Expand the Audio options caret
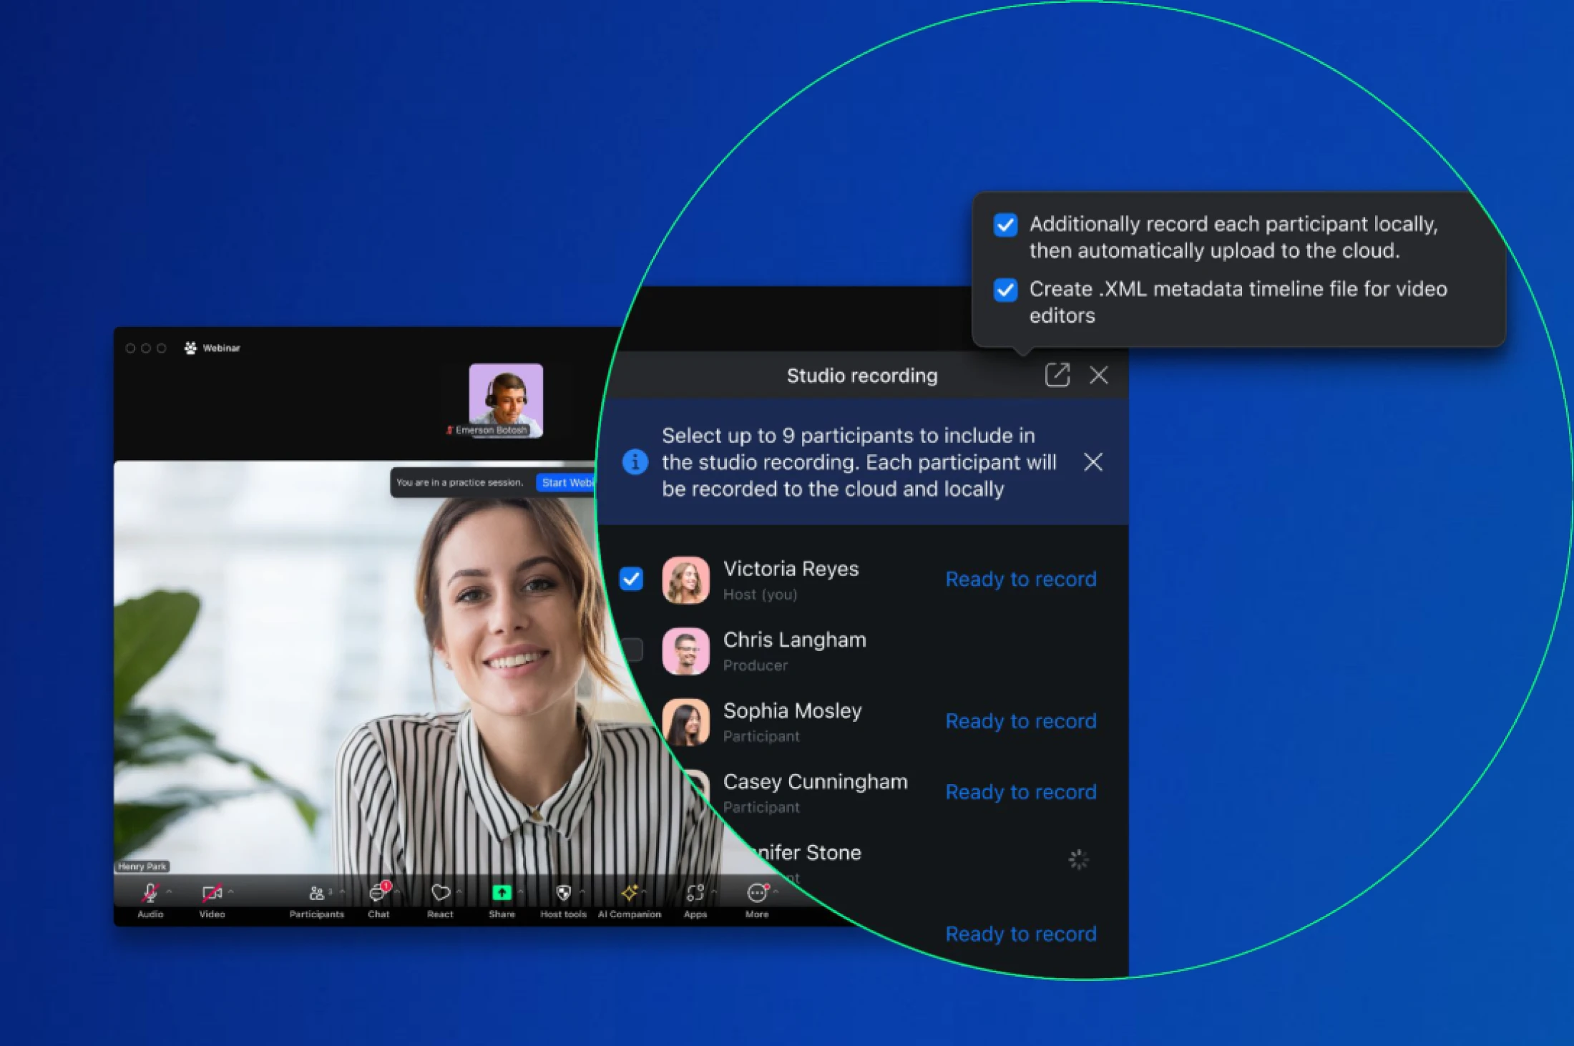1574x1046 pixels. click(169, 891)
